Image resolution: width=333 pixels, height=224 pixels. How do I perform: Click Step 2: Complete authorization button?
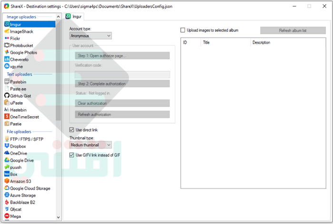[x=122, y=84]
